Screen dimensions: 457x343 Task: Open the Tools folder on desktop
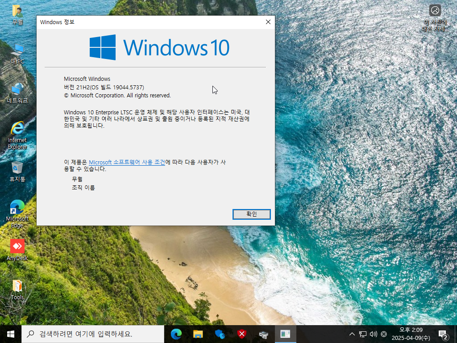point(17,289)
